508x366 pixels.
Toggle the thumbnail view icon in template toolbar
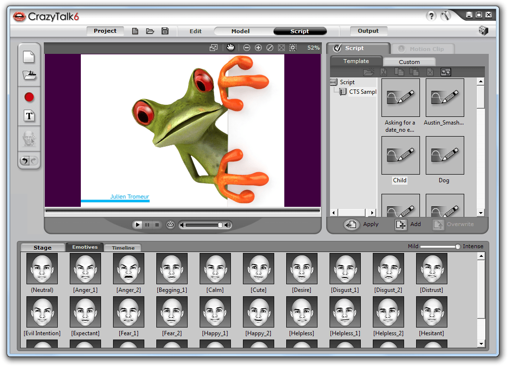(x=445, y=72)
